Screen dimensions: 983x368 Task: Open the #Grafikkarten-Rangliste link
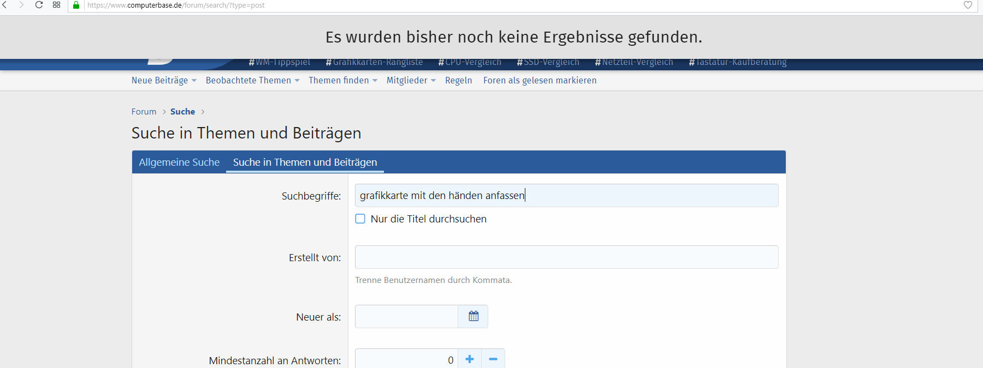pos(374,62)
